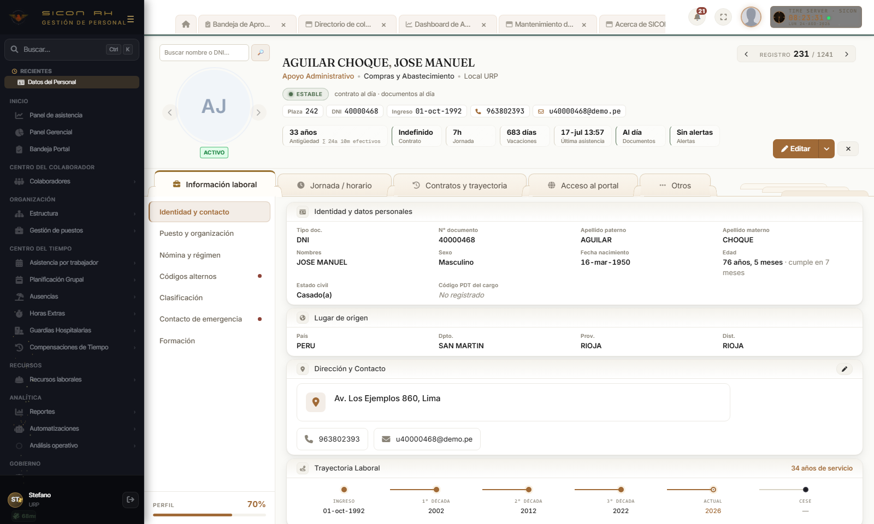The width and height of the screenshot is (874, 524).
Task: Expand Asistencia por trabajador menu
Action: [72, 263]
